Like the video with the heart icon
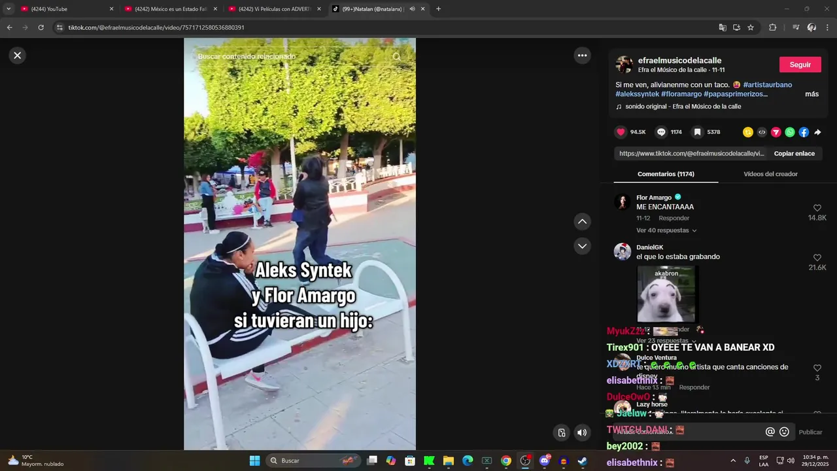 (621, 132)
